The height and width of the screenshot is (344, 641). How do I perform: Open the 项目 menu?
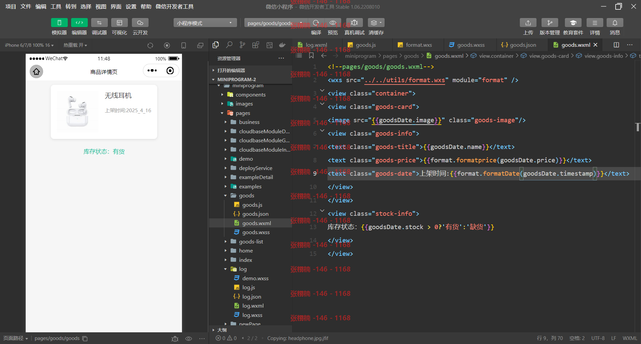(11, 7)
